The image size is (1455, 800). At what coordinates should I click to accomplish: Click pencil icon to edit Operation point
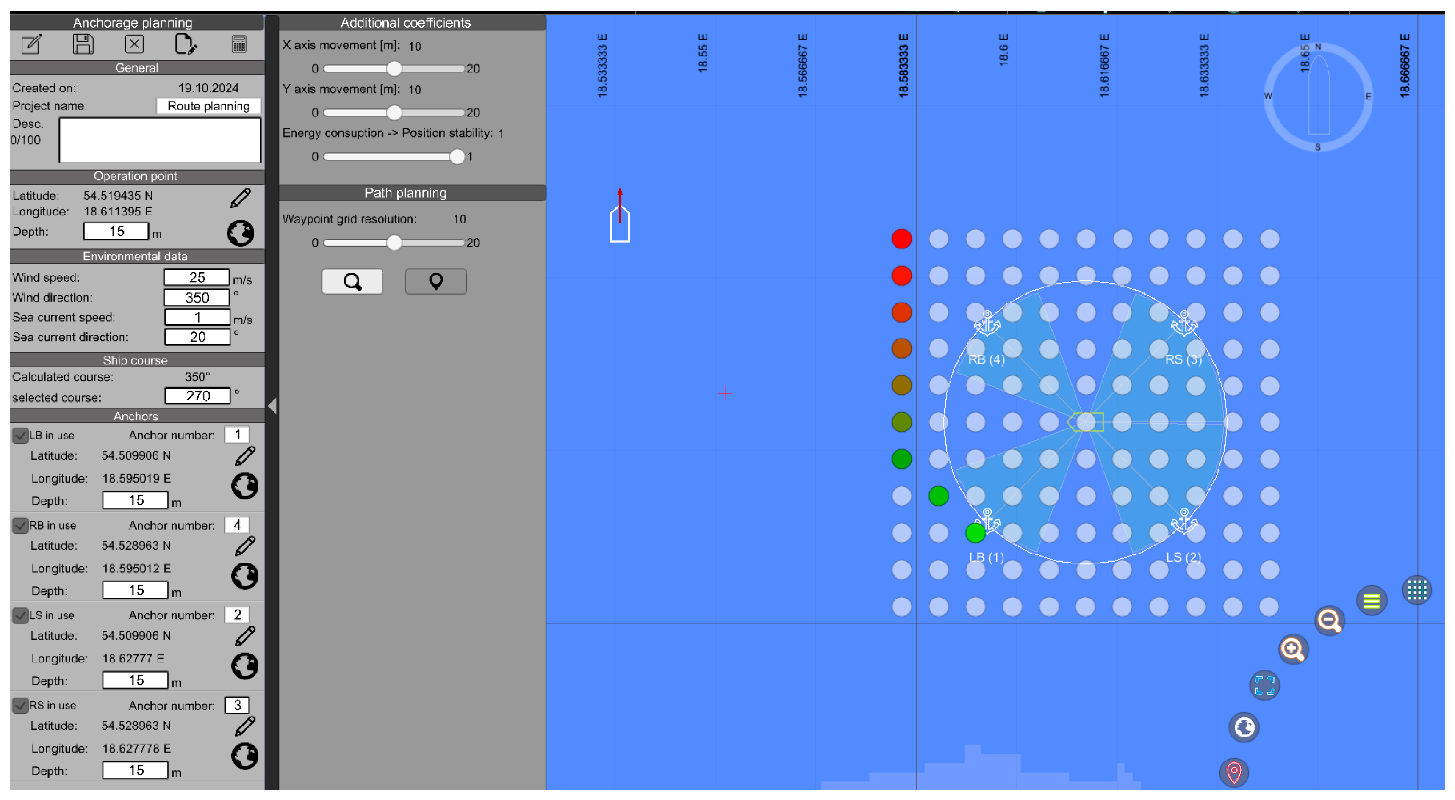click(241, 198)
